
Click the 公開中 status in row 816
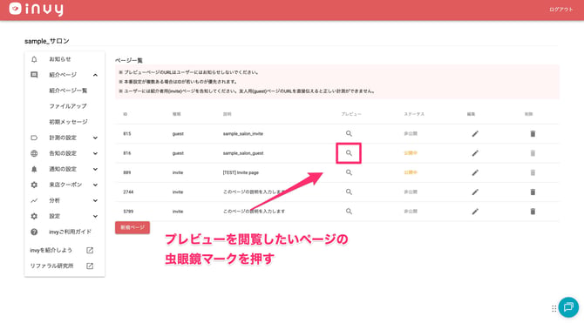pyautogui.click(x=411, y=153)
